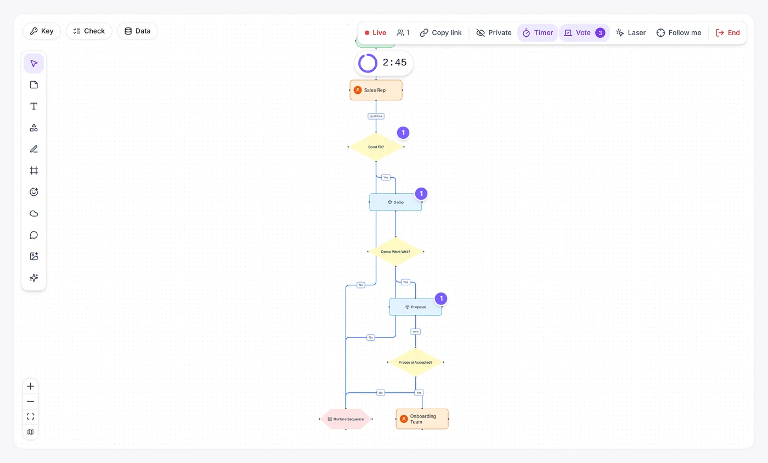Click the 2:45 countdown timer
Screen dimensions: 768x463
coord(384,63)
